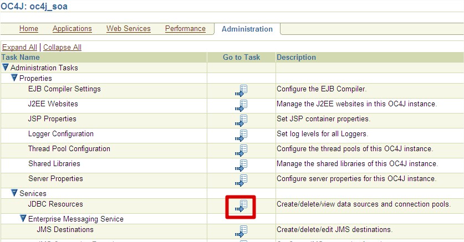This screenshot has height=242, width=464.
Task: Click the Collapse All link
Action: coord(62,48)
